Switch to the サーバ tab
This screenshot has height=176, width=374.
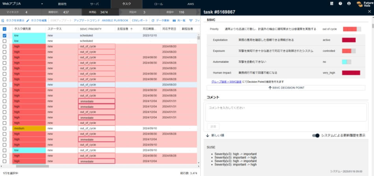click(x=94, y=4)
